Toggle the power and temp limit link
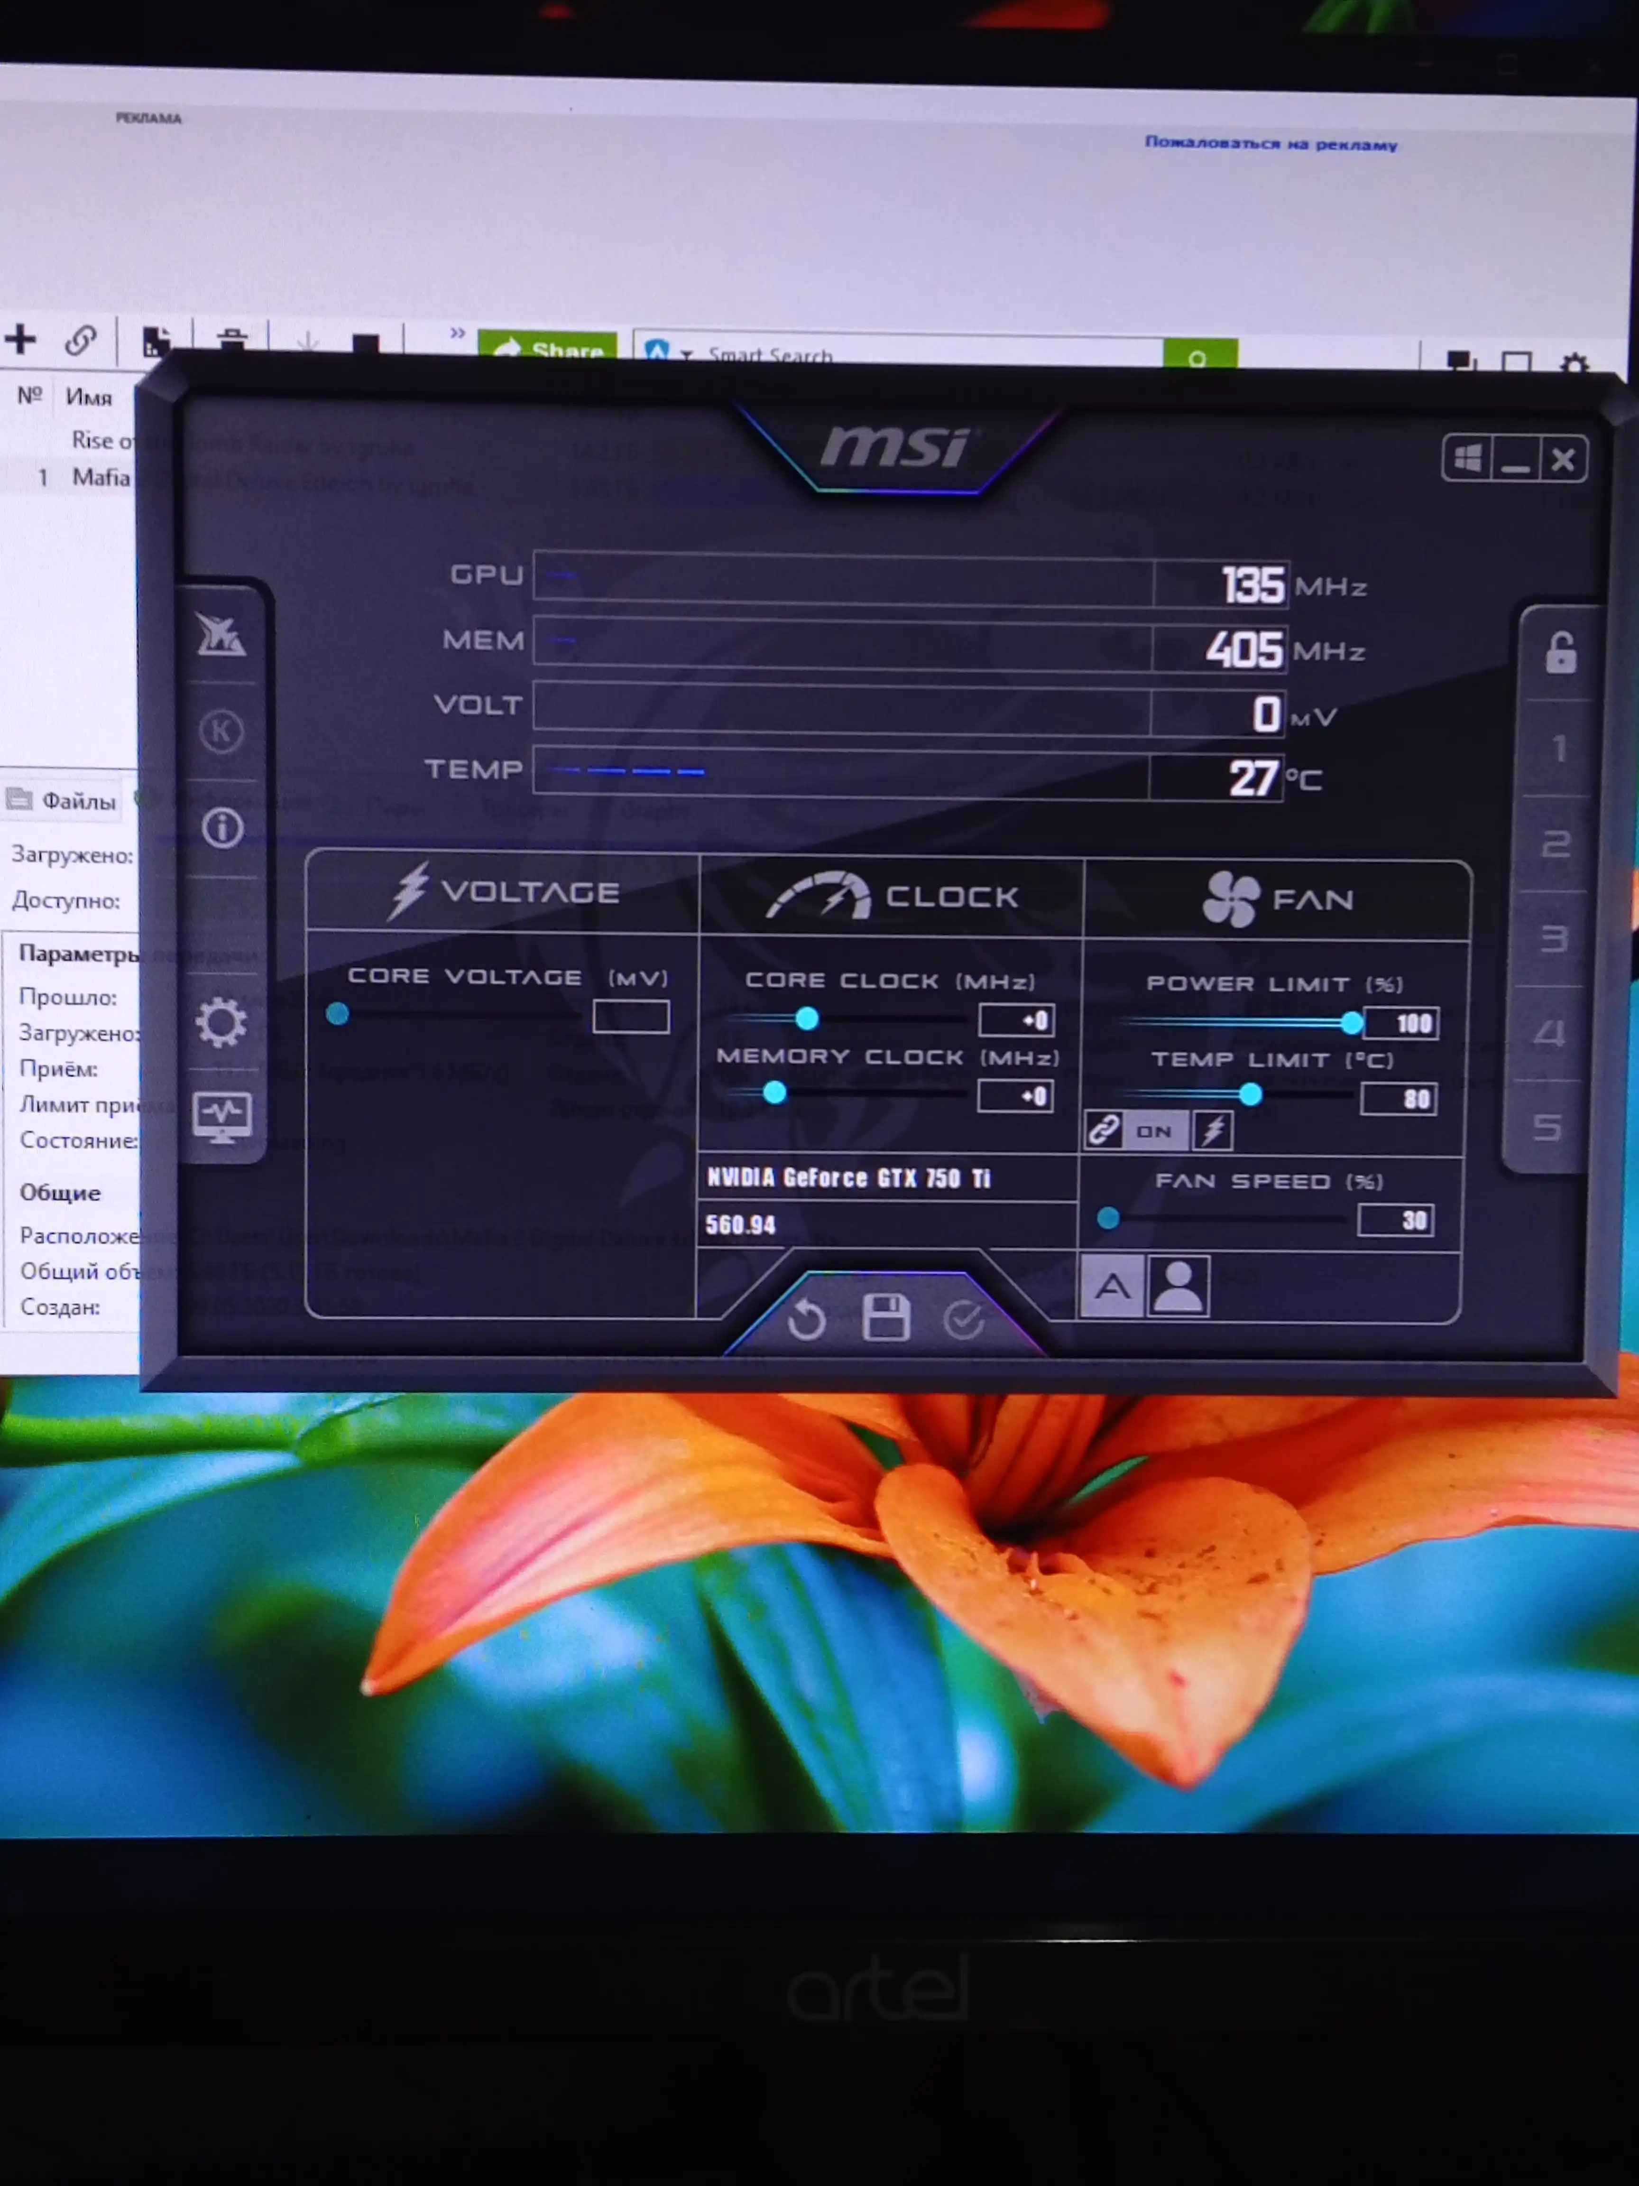Viewport: 1639px width, 2186px height. [x=1104, y=1130]
